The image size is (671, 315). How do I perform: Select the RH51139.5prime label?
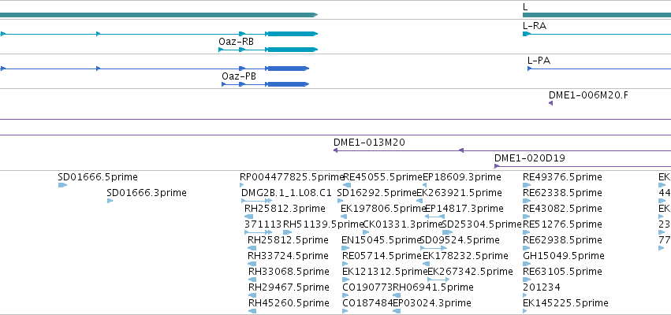323,224
